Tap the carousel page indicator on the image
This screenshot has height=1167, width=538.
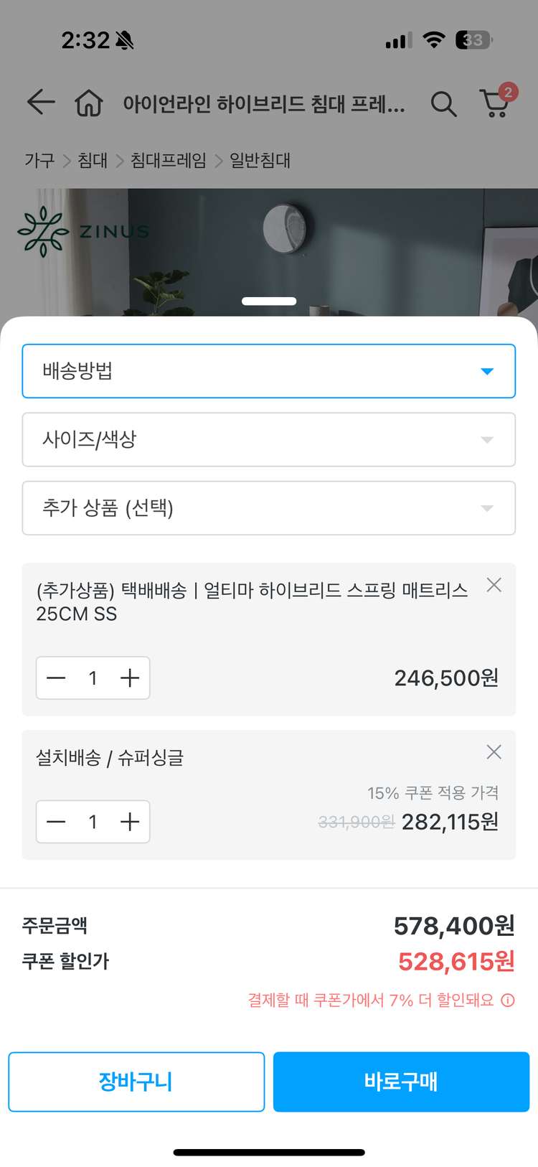coord(269,301)
